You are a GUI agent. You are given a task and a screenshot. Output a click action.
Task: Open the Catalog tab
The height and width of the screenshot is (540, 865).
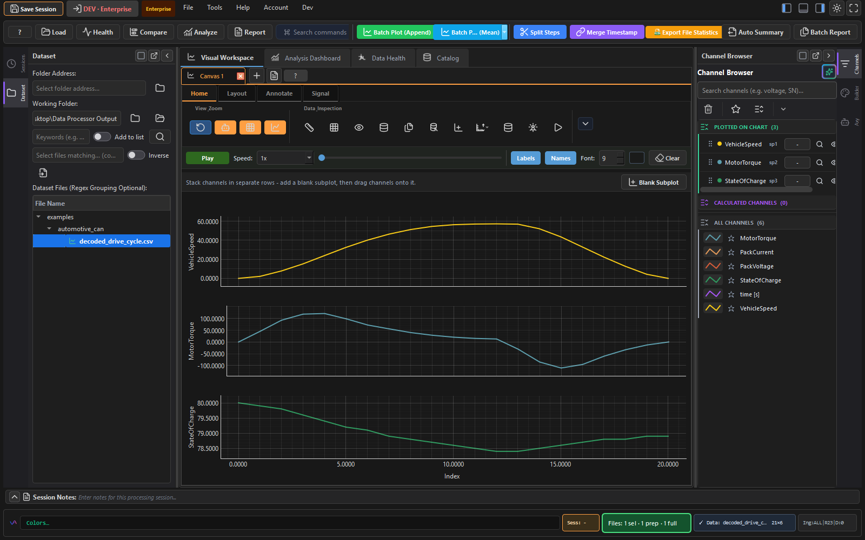click(441, 58)
